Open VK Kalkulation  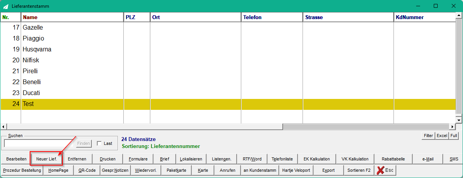click(355, 159)
